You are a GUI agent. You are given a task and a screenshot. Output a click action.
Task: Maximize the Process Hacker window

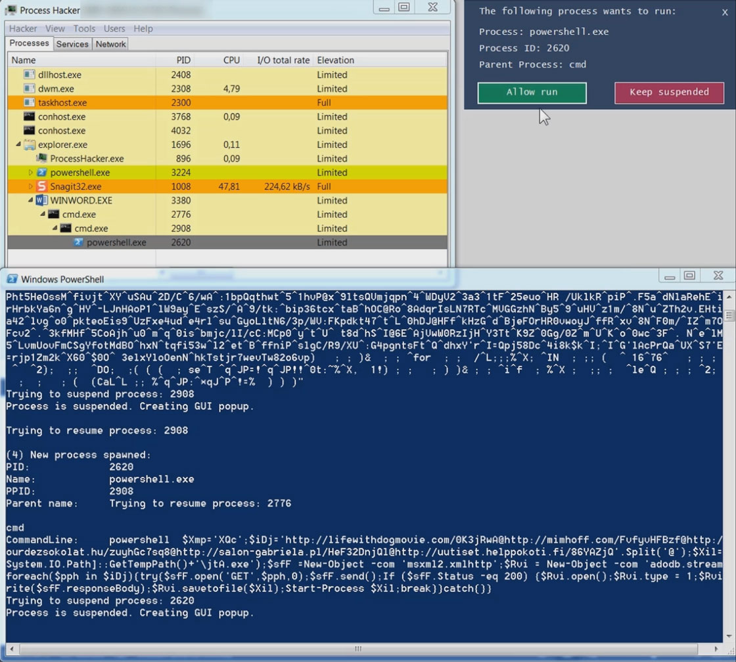(404, 7)
